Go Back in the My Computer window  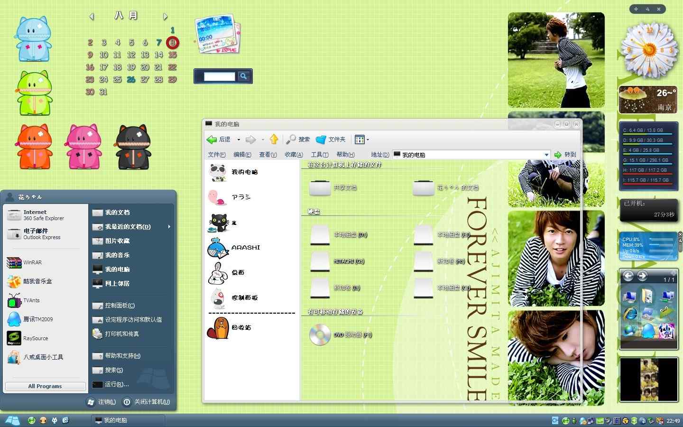tap(219, 139)
